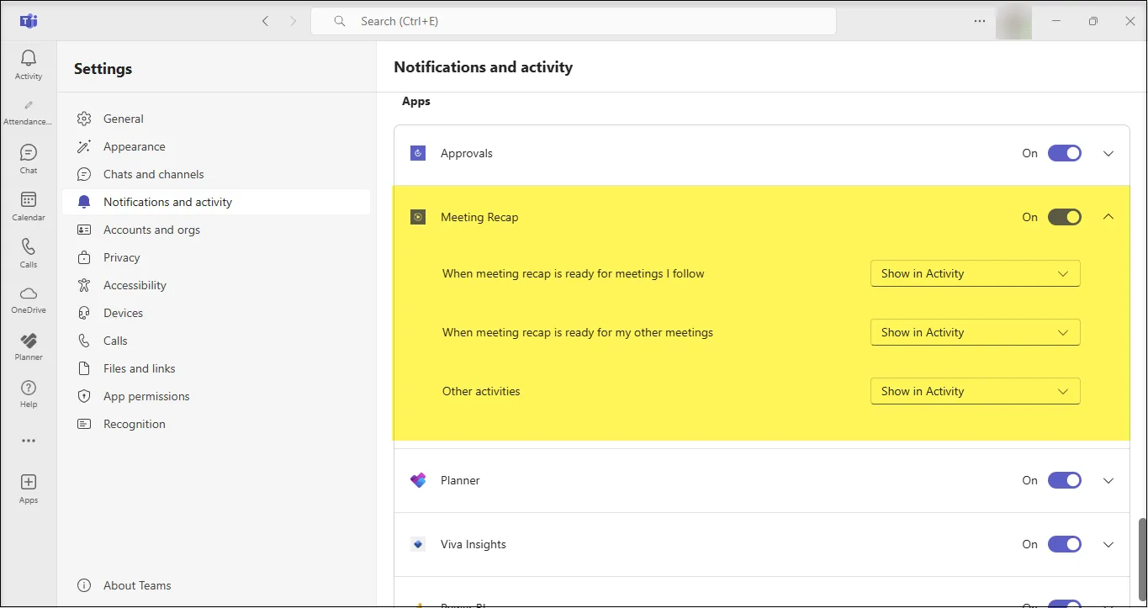The width and height of the screenshot is (1148, 608).
Task: Click the profile picture avatar
Action: pos(1013,22)
